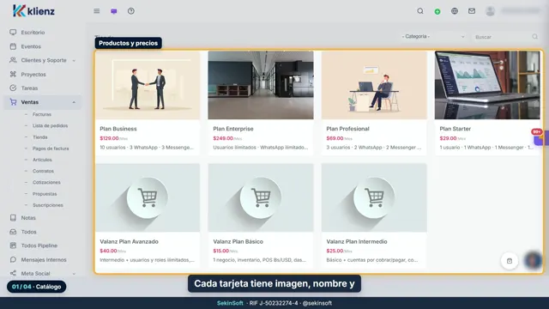Image resolution: width=549 pixels, height=309 pixels.
Task: Open Mensajes Internos menu item
Action: [44, 259]
